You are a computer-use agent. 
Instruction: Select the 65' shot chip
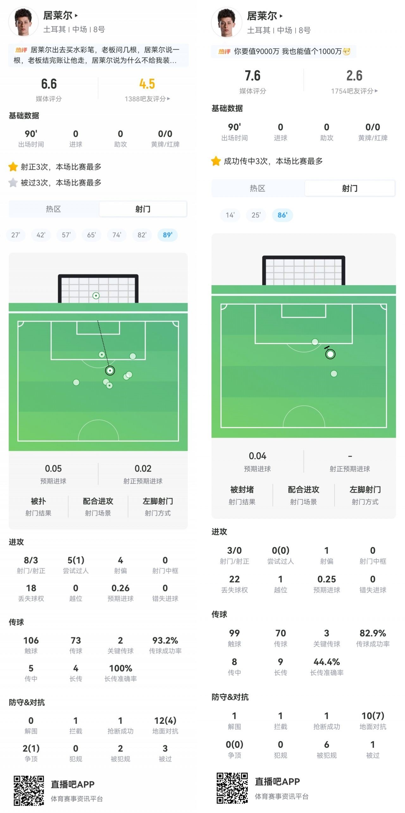[x=91, y=235]
